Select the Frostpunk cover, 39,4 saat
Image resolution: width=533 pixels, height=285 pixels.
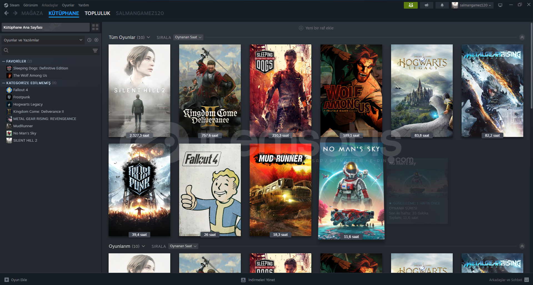139,190
